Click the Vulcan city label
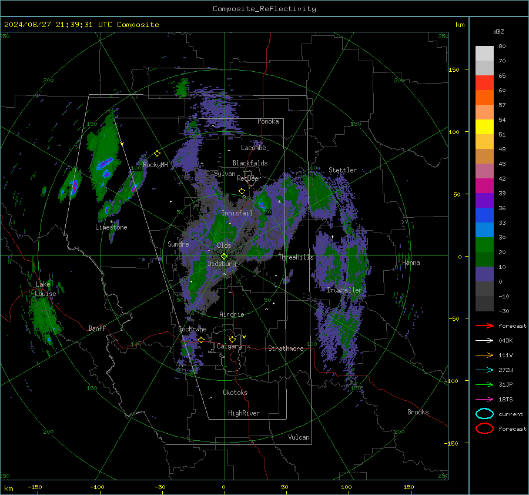 pyautogui.click(x=299, y=437)
